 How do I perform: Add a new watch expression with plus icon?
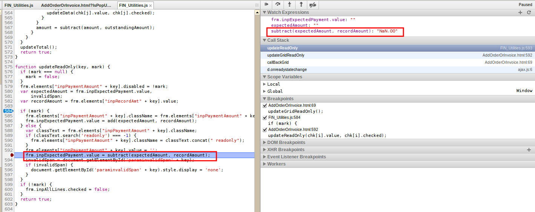(x=520, y=12)
